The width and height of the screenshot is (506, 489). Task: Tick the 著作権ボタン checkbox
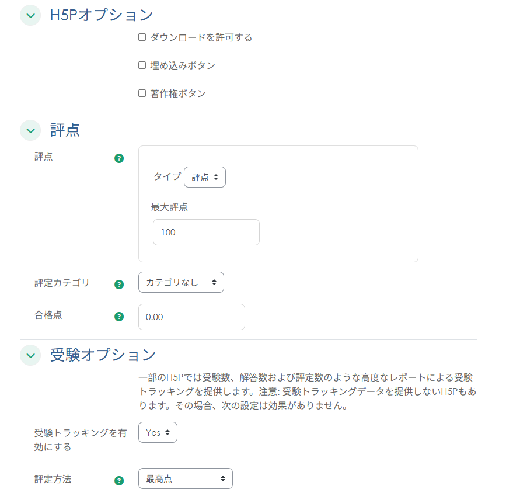(x=142, y=93)
